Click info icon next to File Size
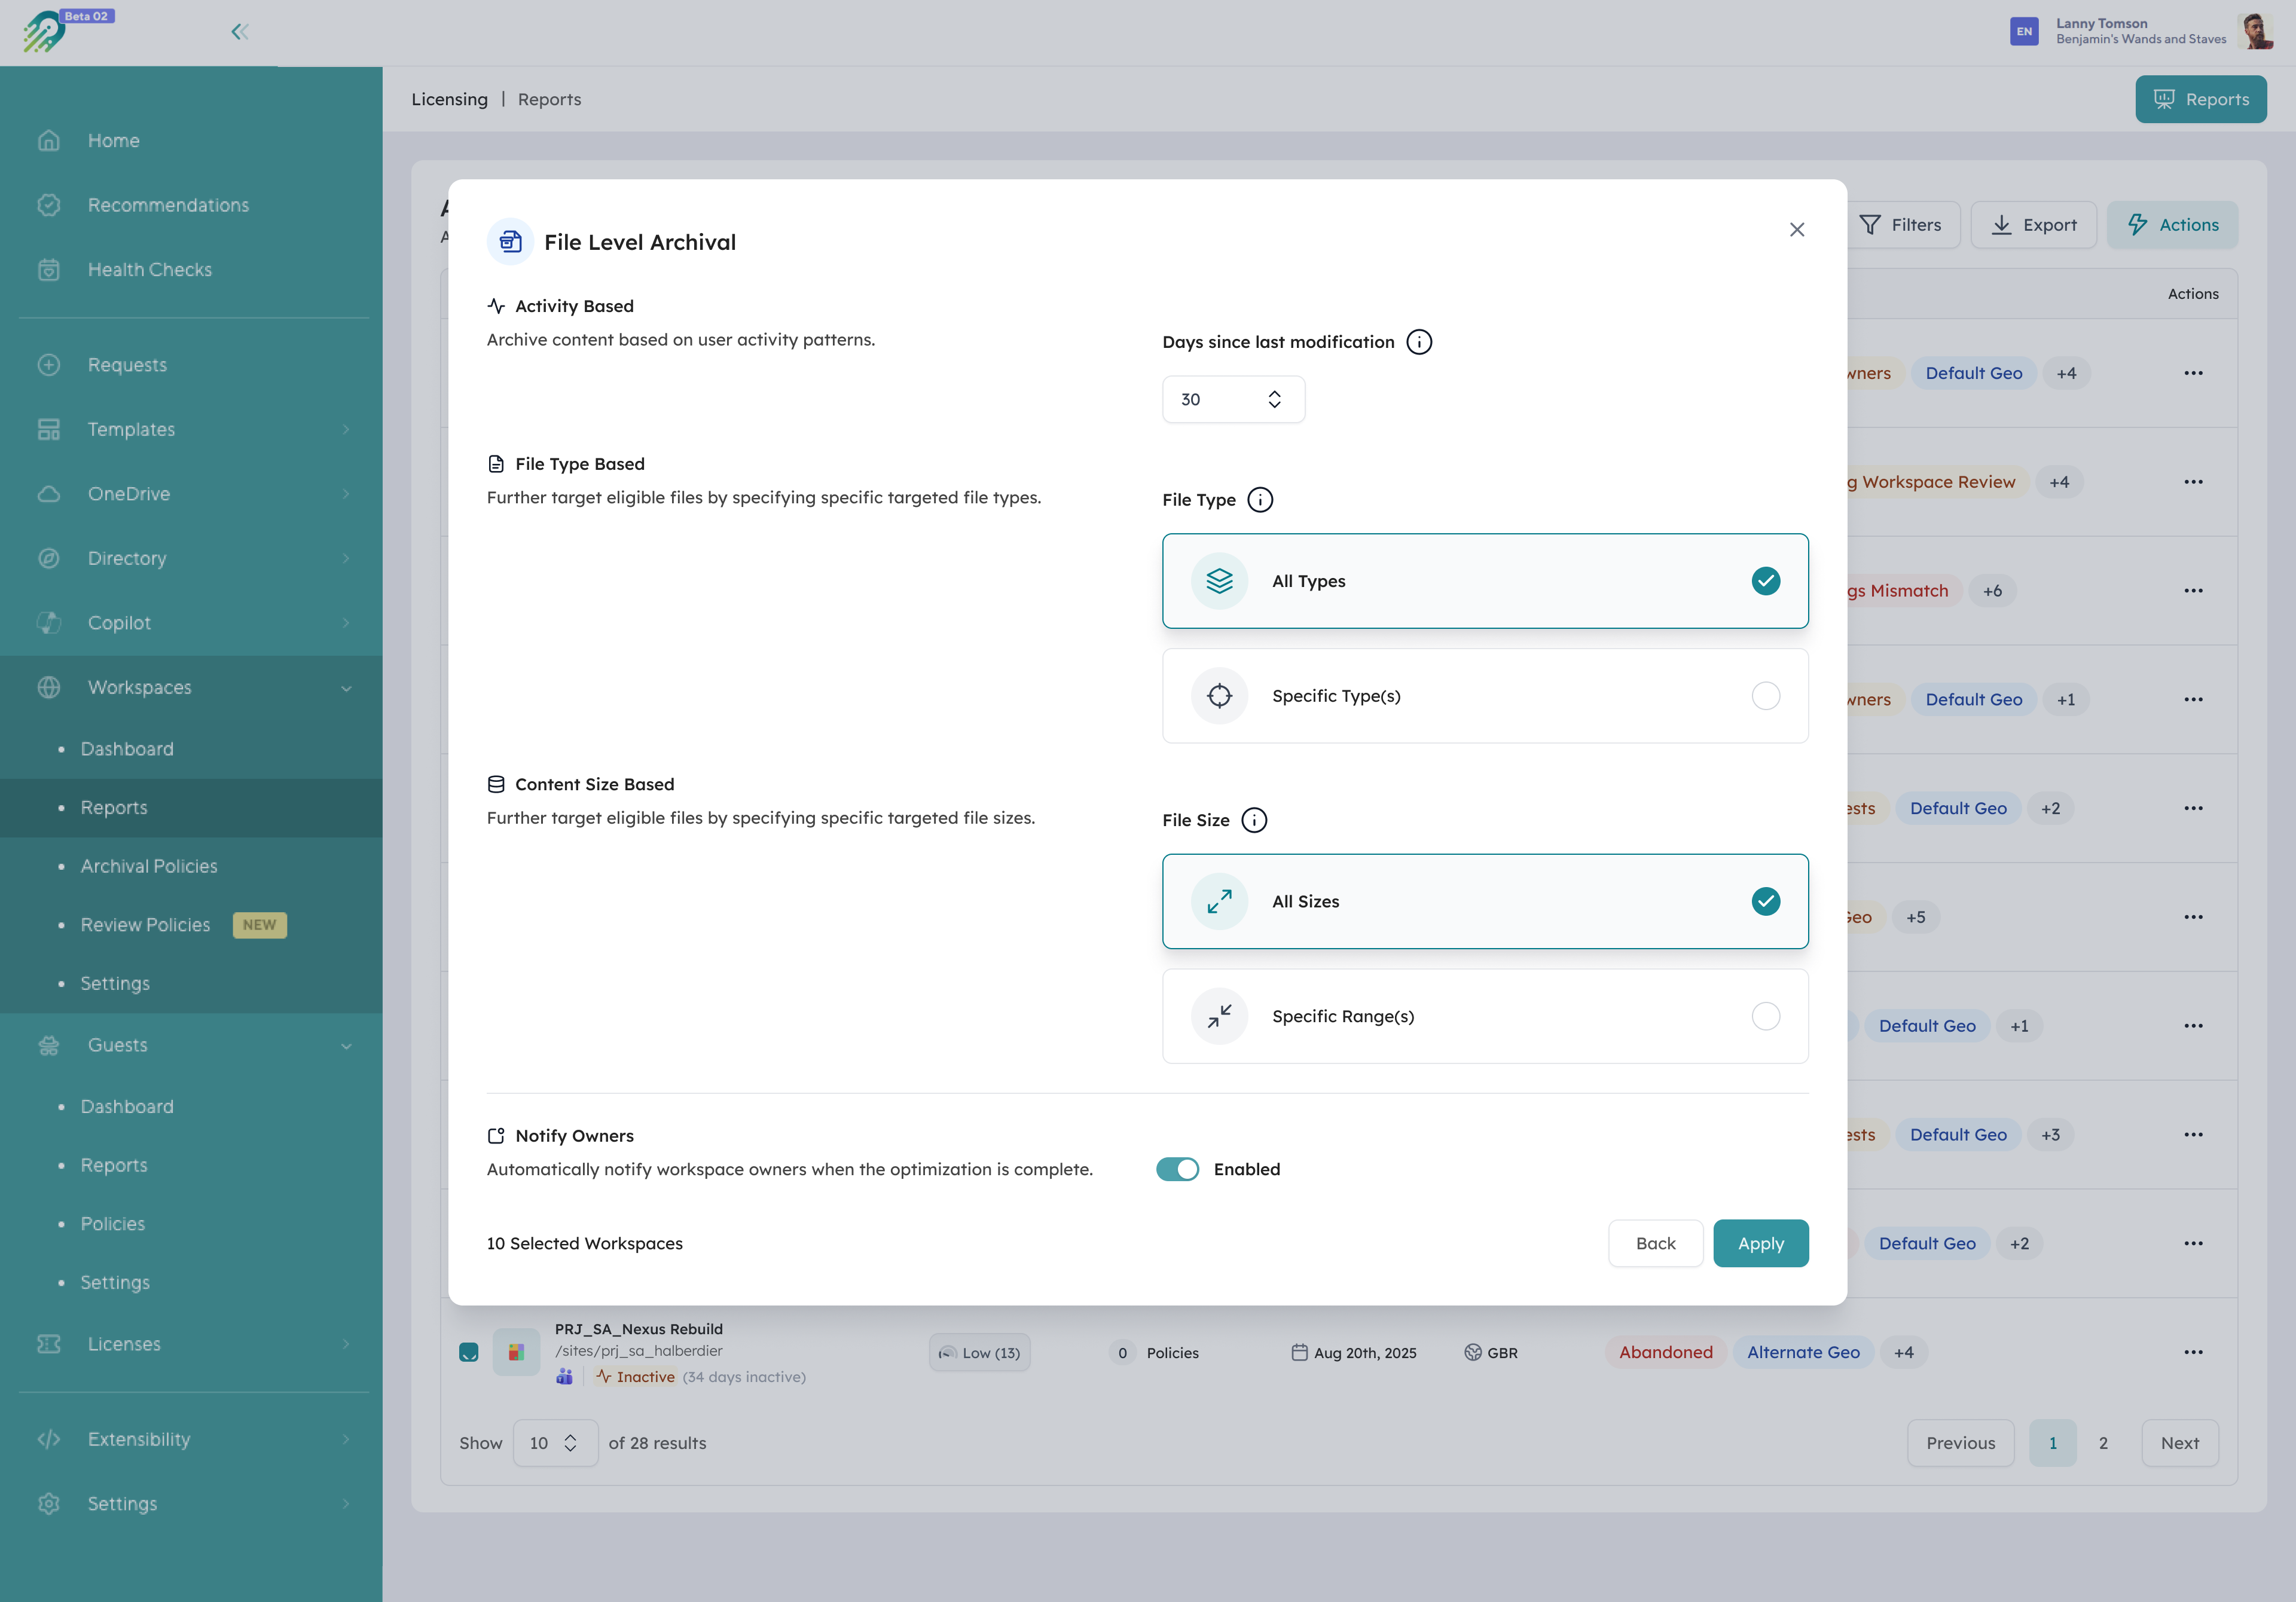The width and height of the screenshot is (2296, 1602). [1254, 820]
